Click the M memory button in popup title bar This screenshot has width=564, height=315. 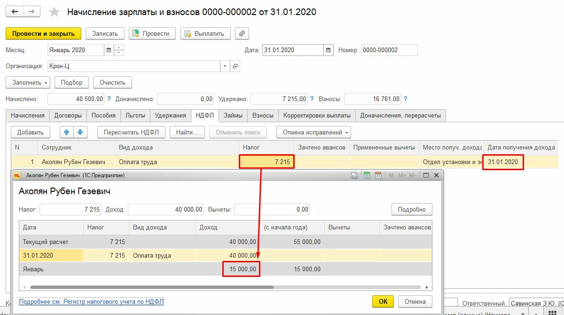(391, 175)
